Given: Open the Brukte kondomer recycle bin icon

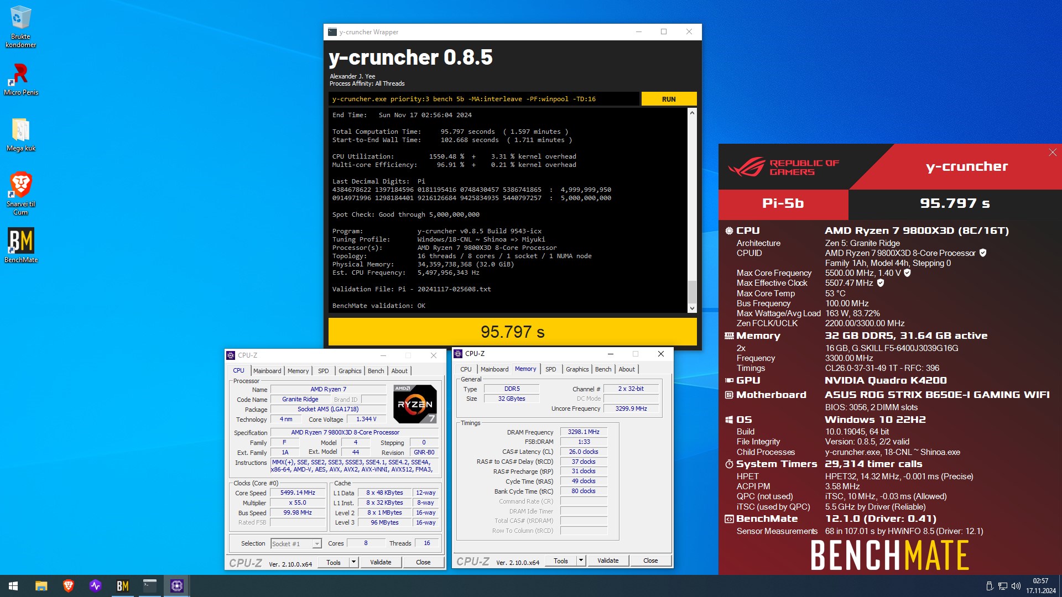Looking at the screenshot, I should pos(20,27).
